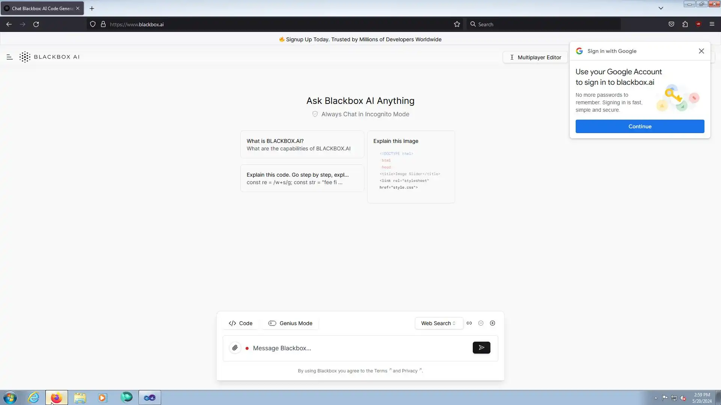The height and width of the screenshot is (405, 721).
Task: Bookmark this page with the star icon
Action: tap(457, 24)
